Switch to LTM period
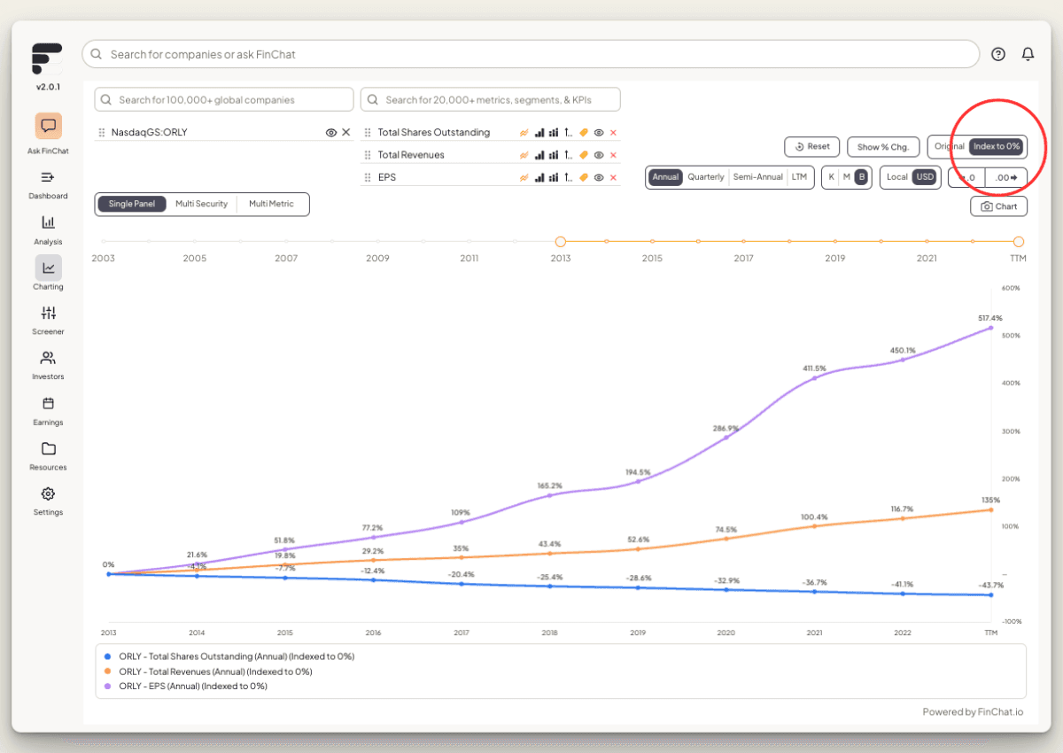 pos(800,177)
